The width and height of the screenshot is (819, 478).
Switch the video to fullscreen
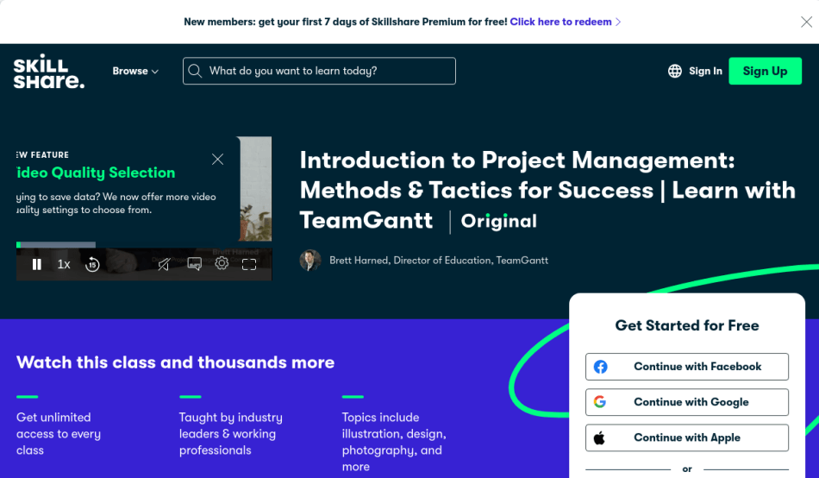tap(249, 265)
